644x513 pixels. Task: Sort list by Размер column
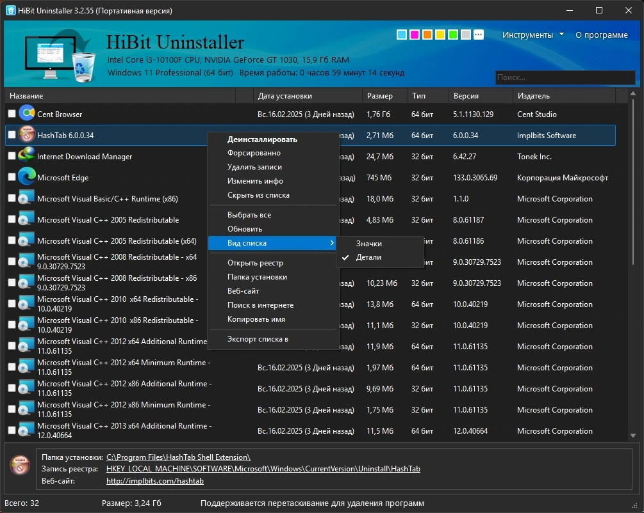click(x=384, y=95)
